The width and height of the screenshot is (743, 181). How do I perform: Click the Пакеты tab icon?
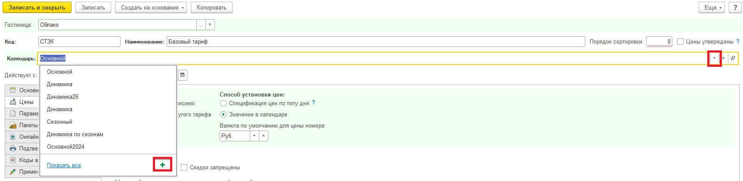click(x=12, y=125)
